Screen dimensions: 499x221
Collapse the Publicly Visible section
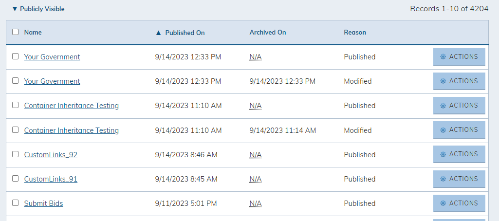[x=38, y=9]
